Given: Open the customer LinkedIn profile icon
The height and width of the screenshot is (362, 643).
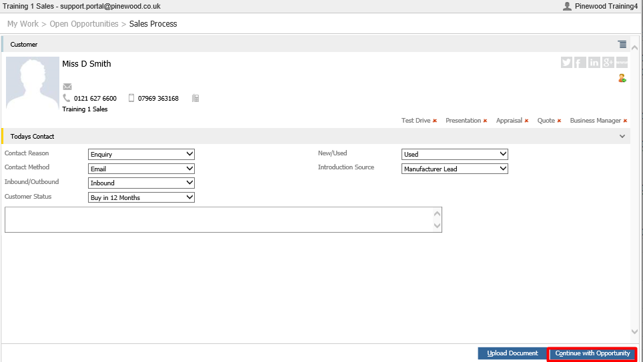Looking at the screenshot, I should 594,62.
